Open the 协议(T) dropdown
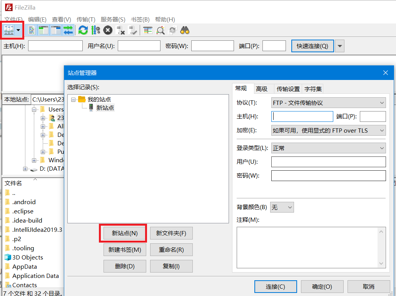396x296 pixels. pos(328,103)
